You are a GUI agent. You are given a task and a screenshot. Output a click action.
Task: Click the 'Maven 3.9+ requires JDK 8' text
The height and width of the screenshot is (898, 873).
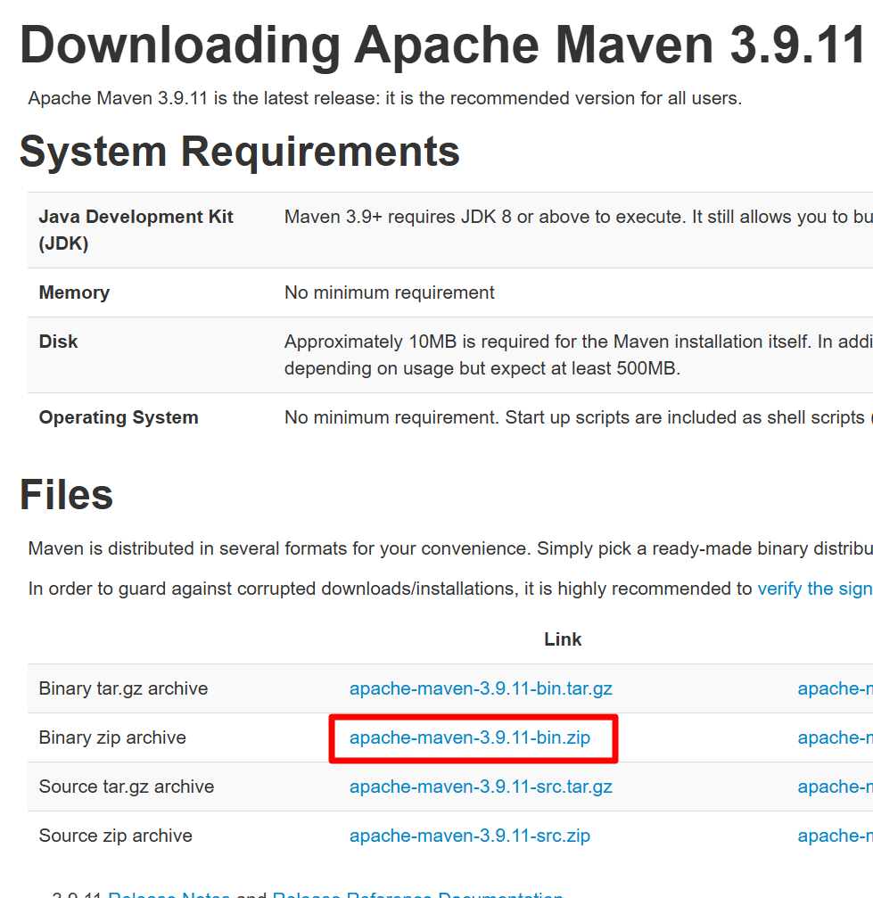[579, 217]
